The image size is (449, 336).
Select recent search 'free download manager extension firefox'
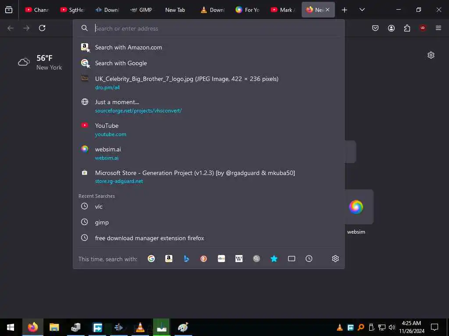pyautogui.click(x=208, y=238)
